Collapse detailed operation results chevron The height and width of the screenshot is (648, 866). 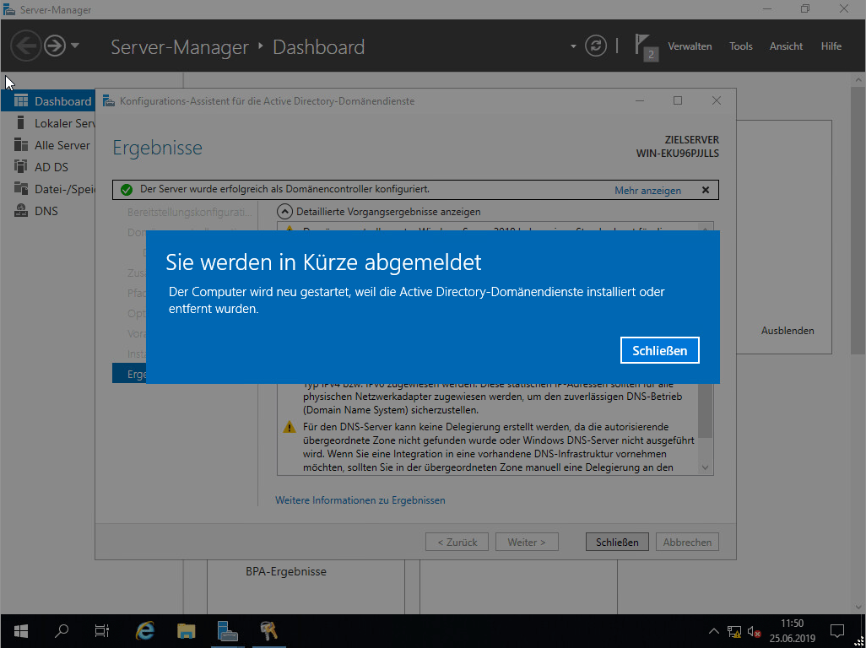[x=284, y=212]
